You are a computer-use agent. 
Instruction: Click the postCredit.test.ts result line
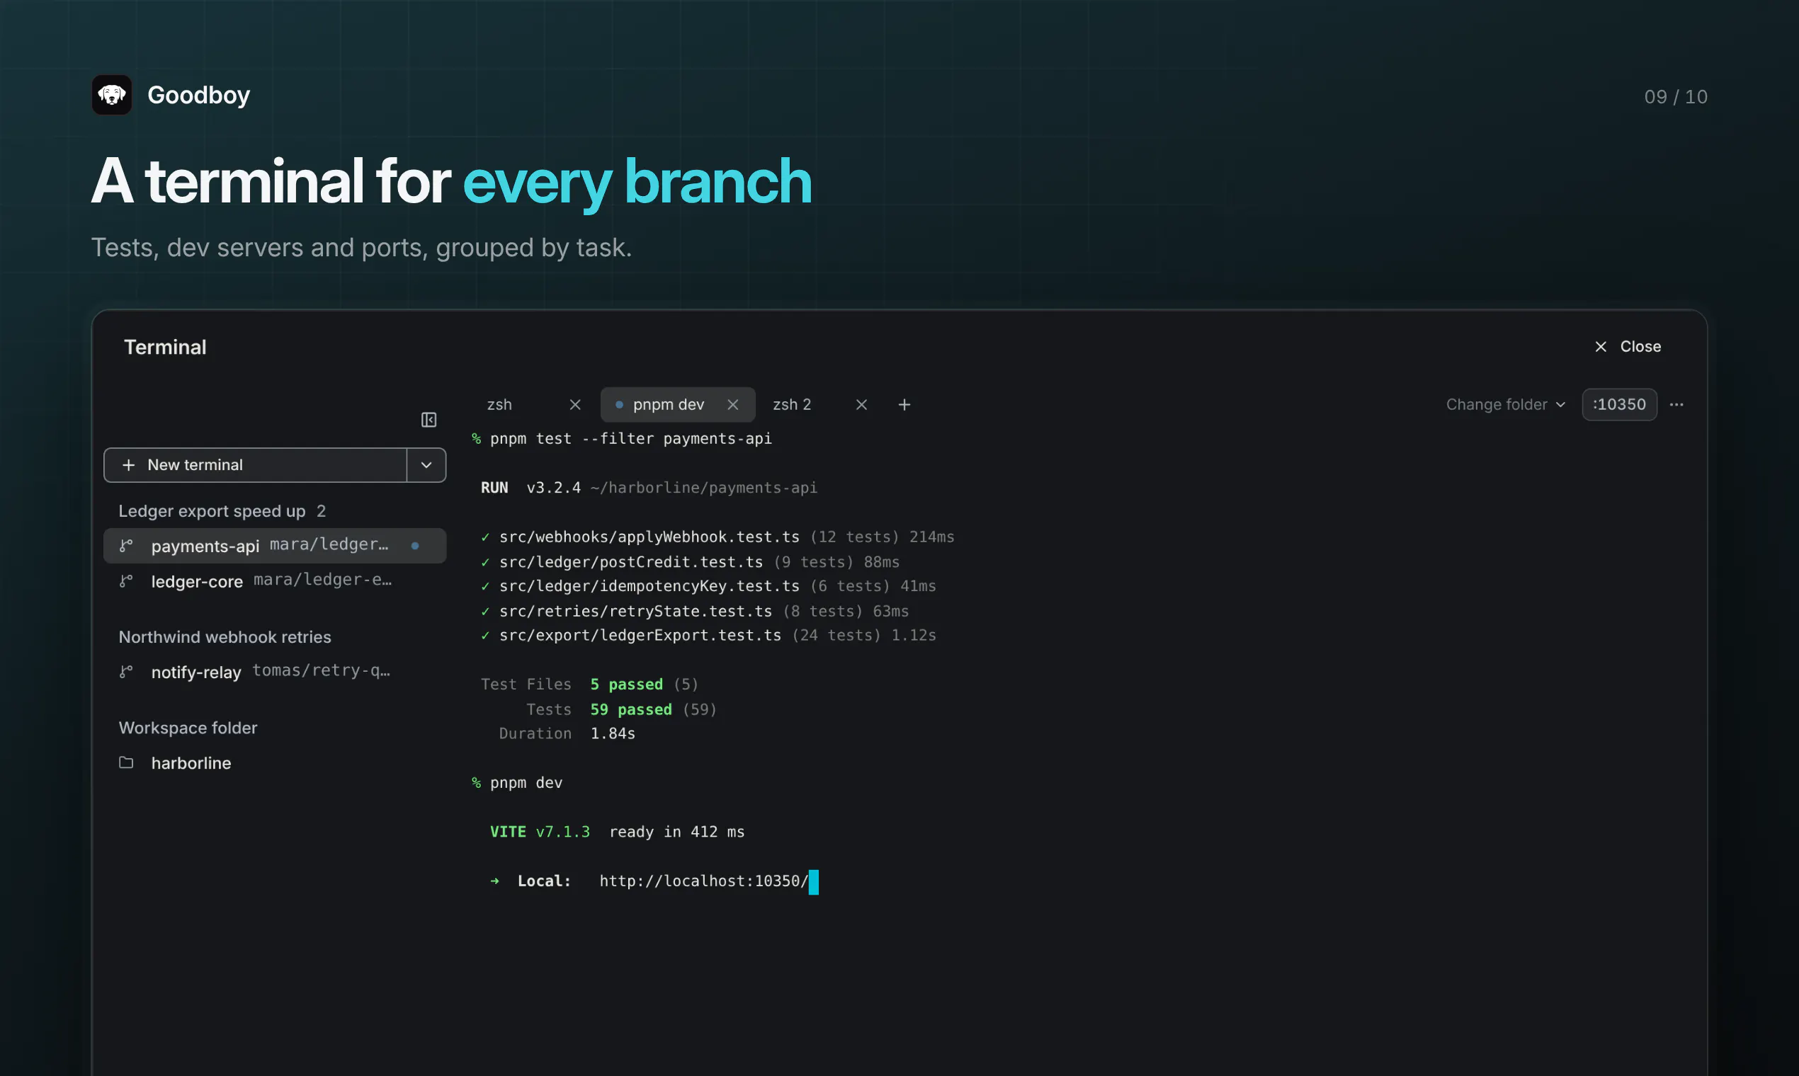[x=690, y=562]
